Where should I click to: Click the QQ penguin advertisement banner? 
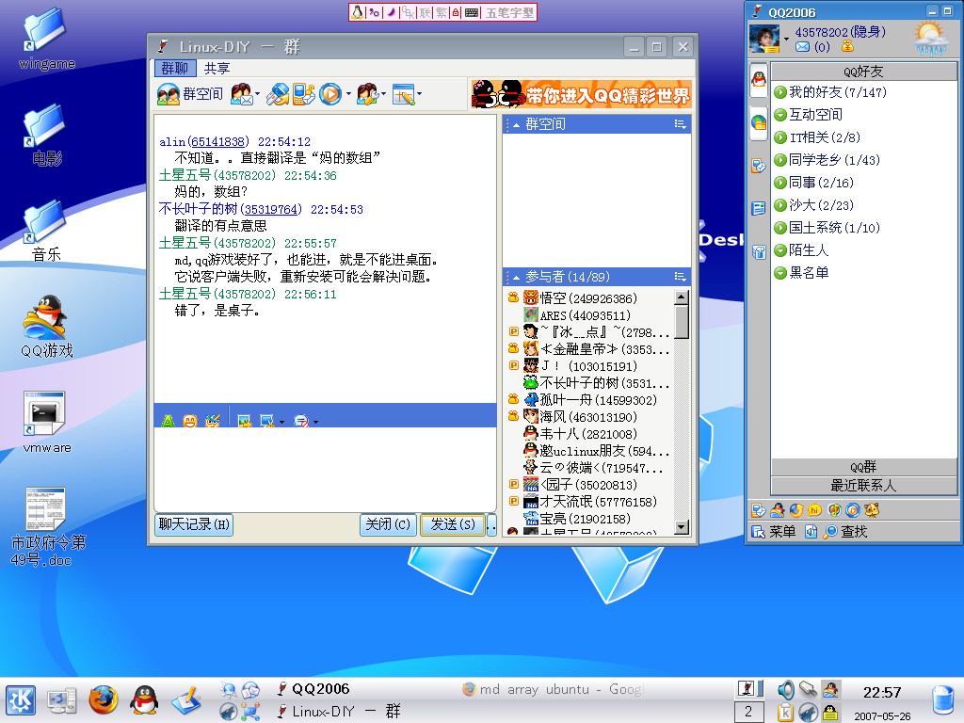(x=581, y=95)
